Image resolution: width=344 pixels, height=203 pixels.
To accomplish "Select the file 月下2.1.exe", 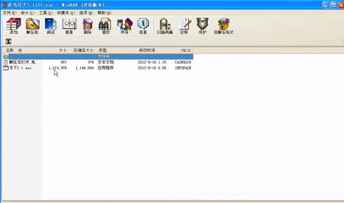I will click(x=20, y=68).
